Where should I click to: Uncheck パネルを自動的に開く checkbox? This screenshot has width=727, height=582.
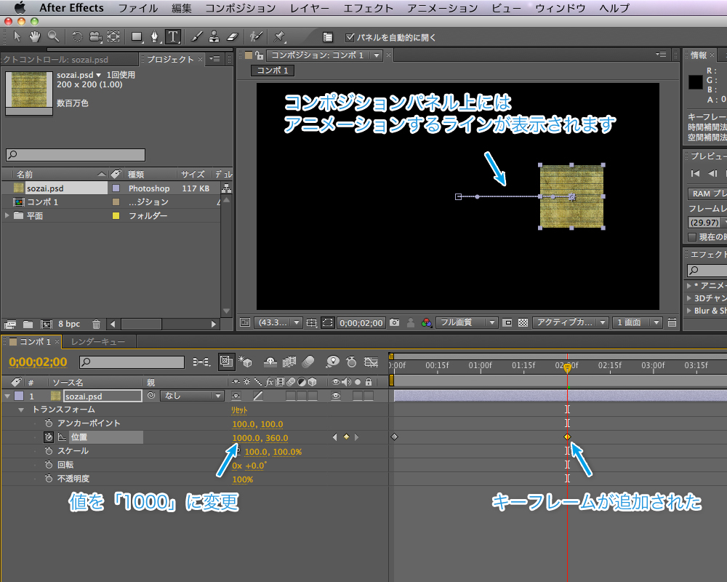click(x=350, y=37)
